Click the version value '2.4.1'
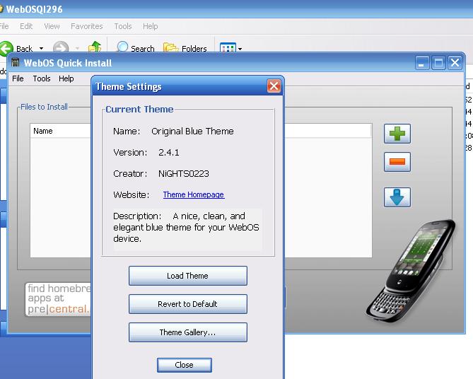The height and width of the screenshot is (379, 473). click(x=169, y=153)
